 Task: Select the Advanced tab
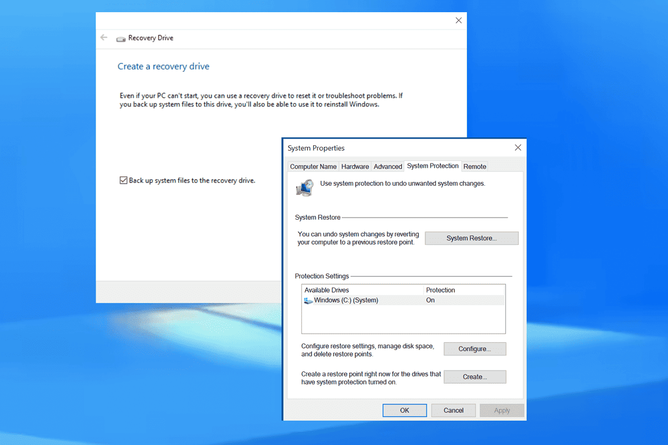(x=387, y=166)
